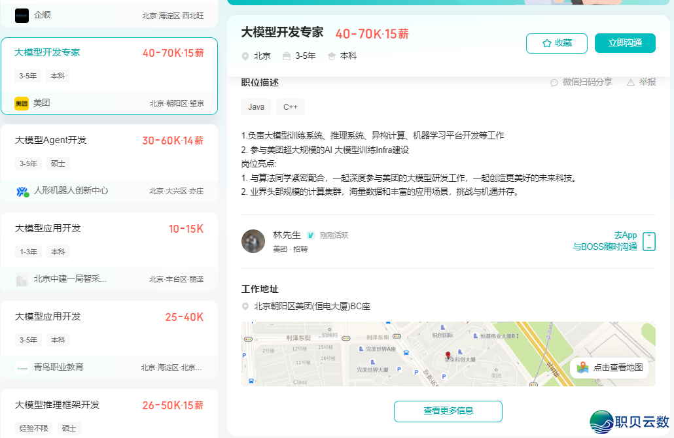Click the WeChat share bubble icon
Viewport: 674px width, 438px height.
[554, 82]
